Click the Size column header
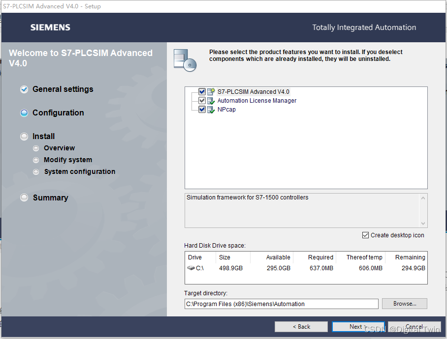 click(x=224, y=257)
